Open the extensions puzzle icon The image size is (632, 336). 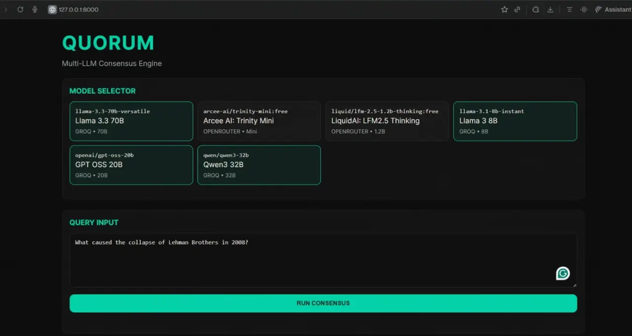tap(536, 9)
